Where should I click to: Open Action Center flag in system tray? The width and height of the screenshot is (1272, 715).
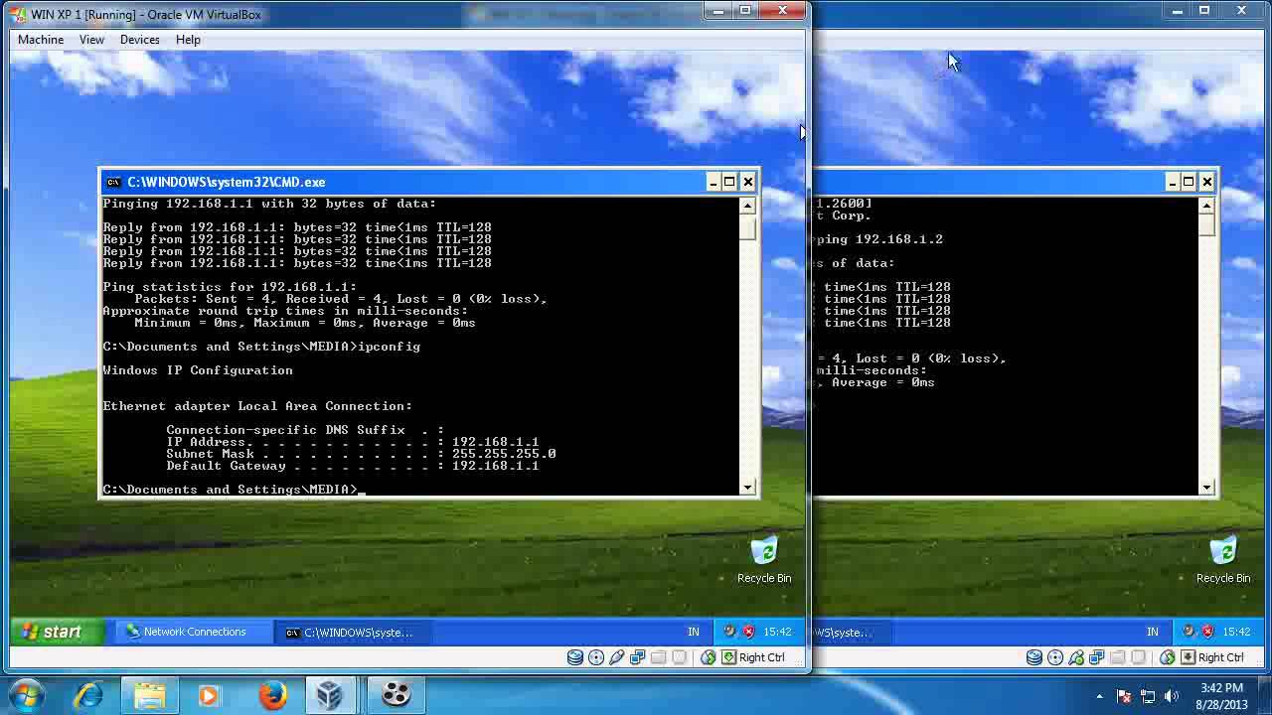click(1124, 696)
